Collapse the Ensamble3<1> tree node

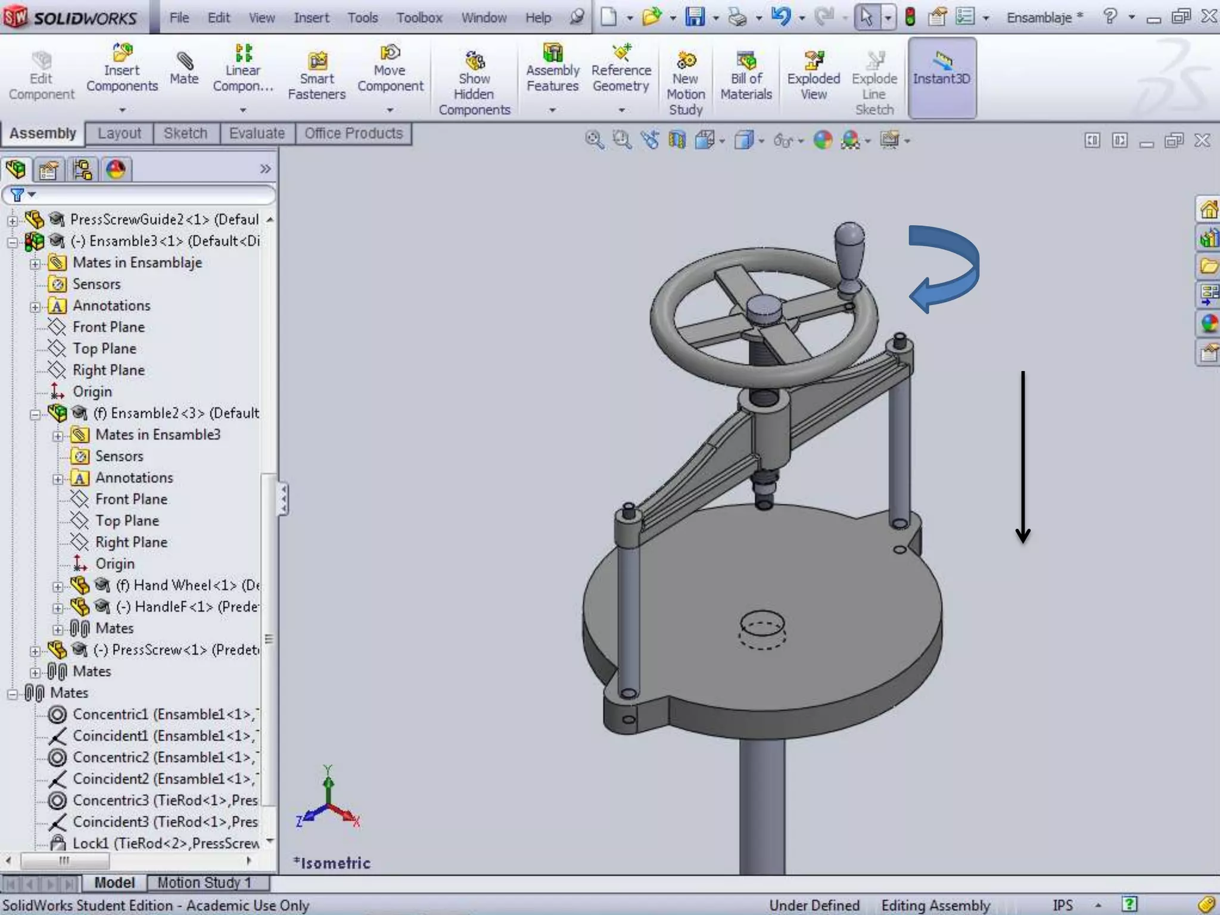13,242
